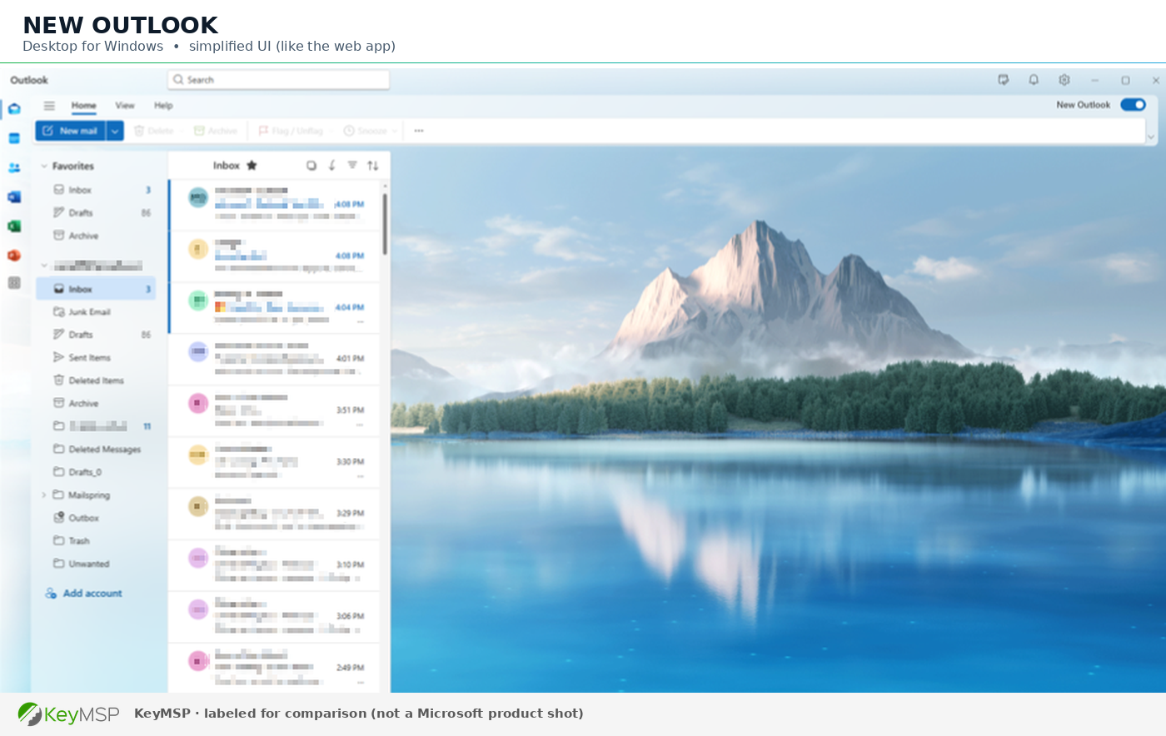
Task: Open the email received at 4:01 PM
Action: point(274,360)
